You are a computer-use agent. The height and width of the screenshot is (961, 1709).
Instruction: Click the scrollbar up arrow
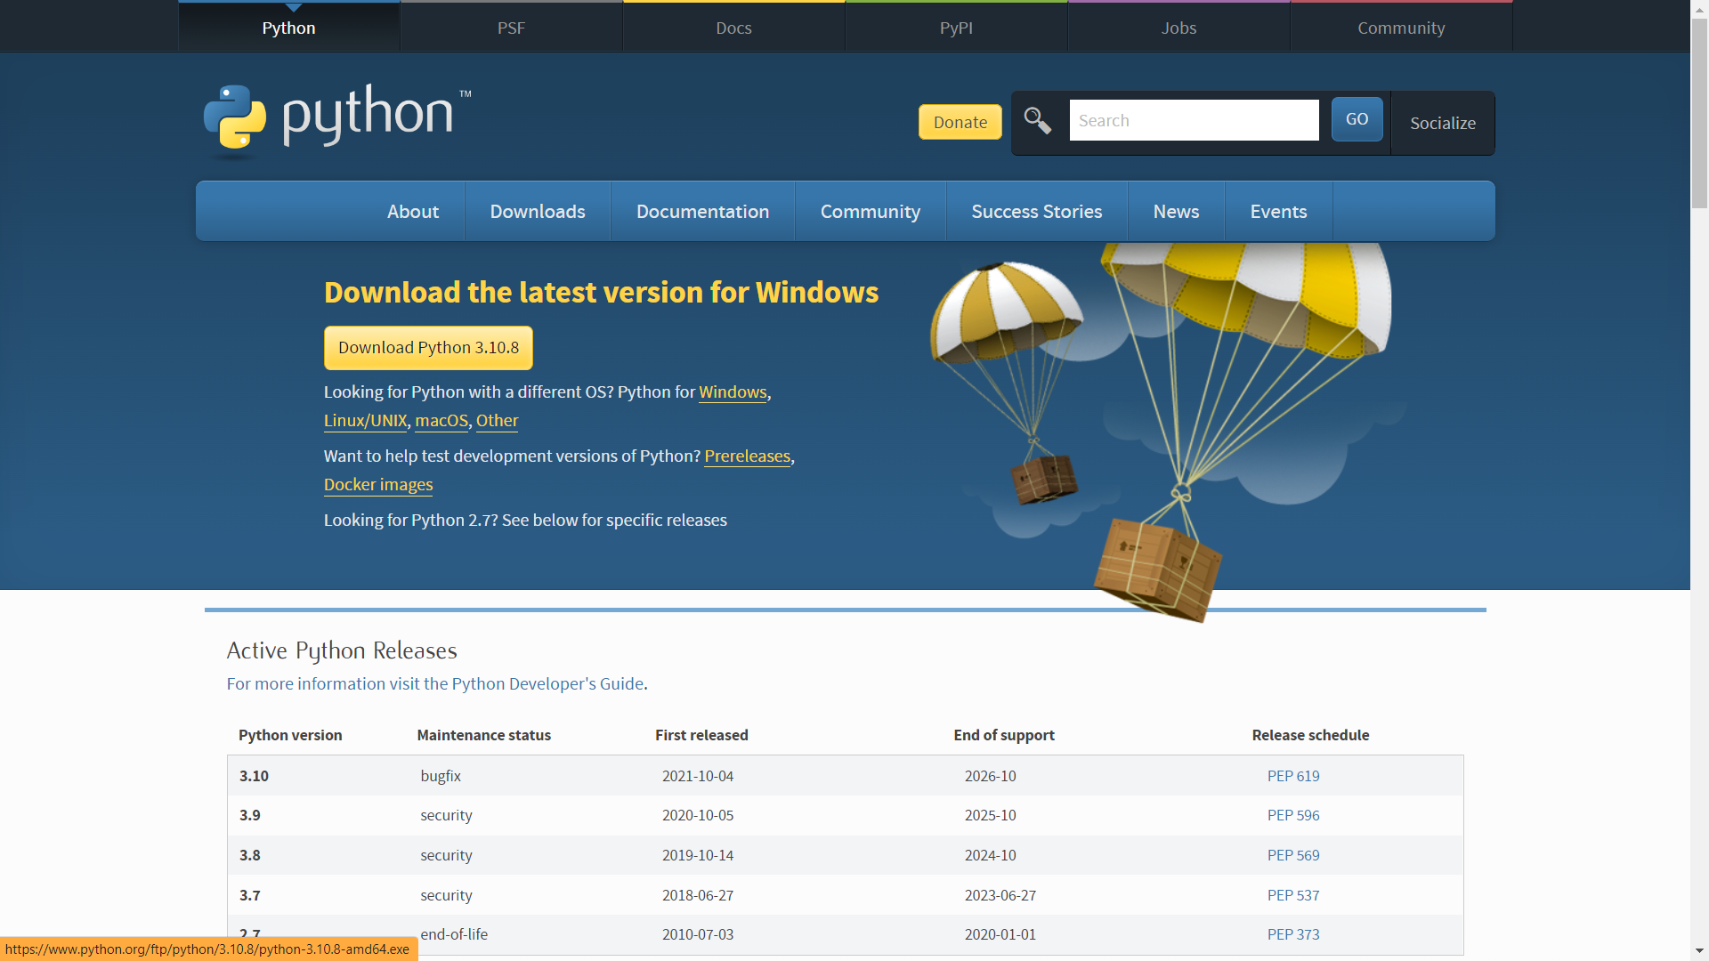click(1699, 8)
